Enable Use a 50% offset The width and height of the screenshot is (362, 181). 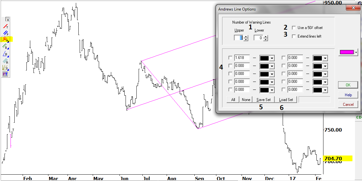tap(294, 28)
